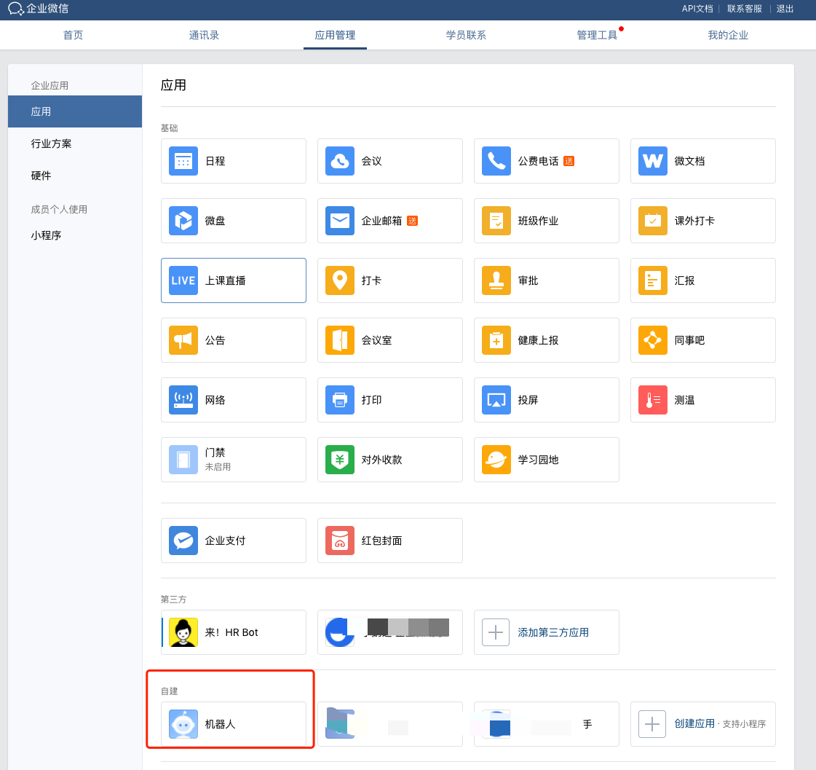
Task: Click the 课外打卡 calendar-check icon
Action: [x=653, y=221]
